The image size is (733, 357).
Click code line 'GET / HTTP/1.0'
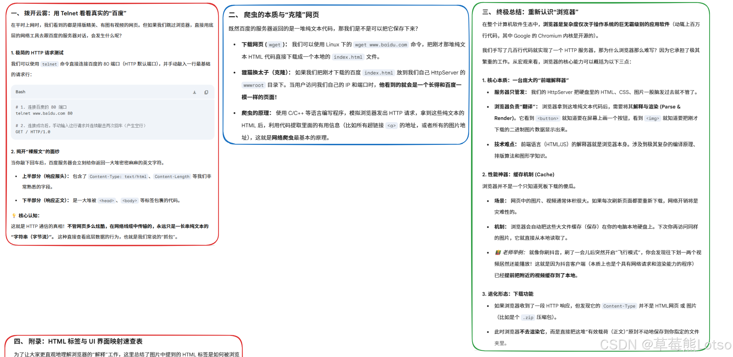(x=33, y=132)
